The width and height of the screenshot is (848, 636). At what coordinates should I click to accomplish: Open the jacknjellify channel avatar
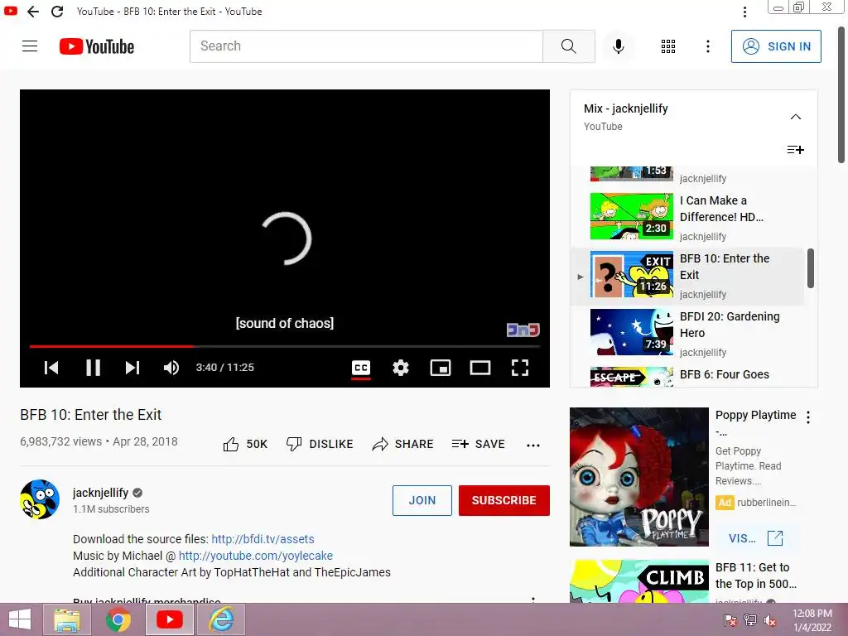point(40,499)
